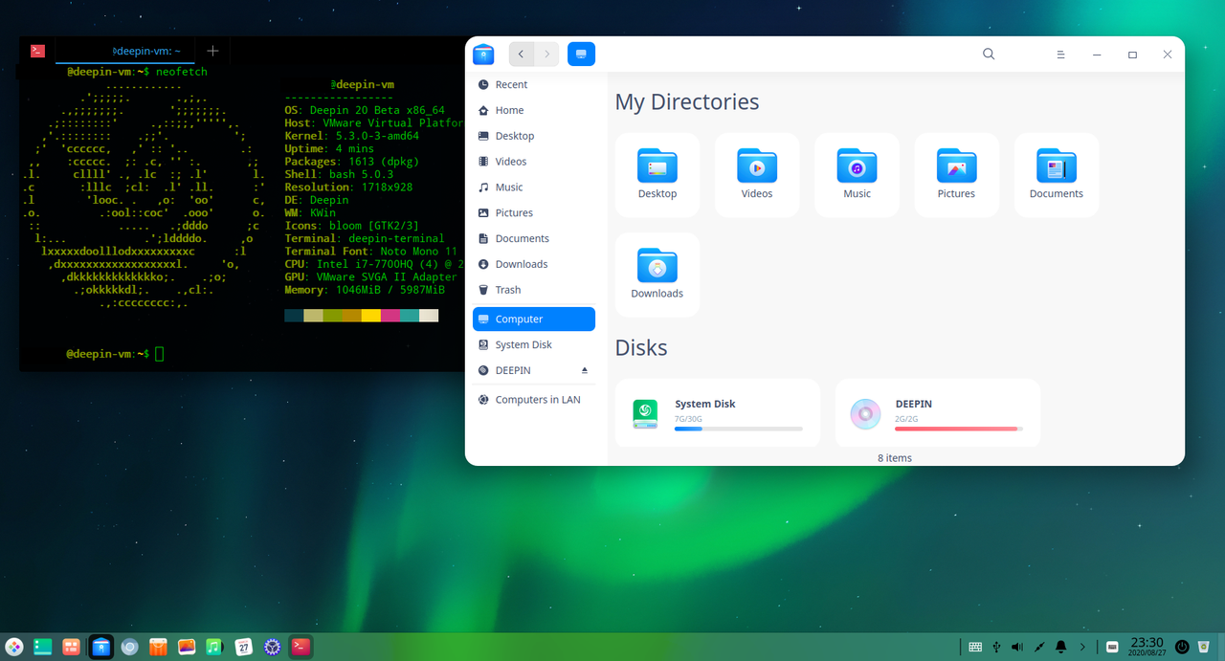Open the DEEPIN disc drive card
This screenshot has width=1225, height=661.
(x=938, y=413)
